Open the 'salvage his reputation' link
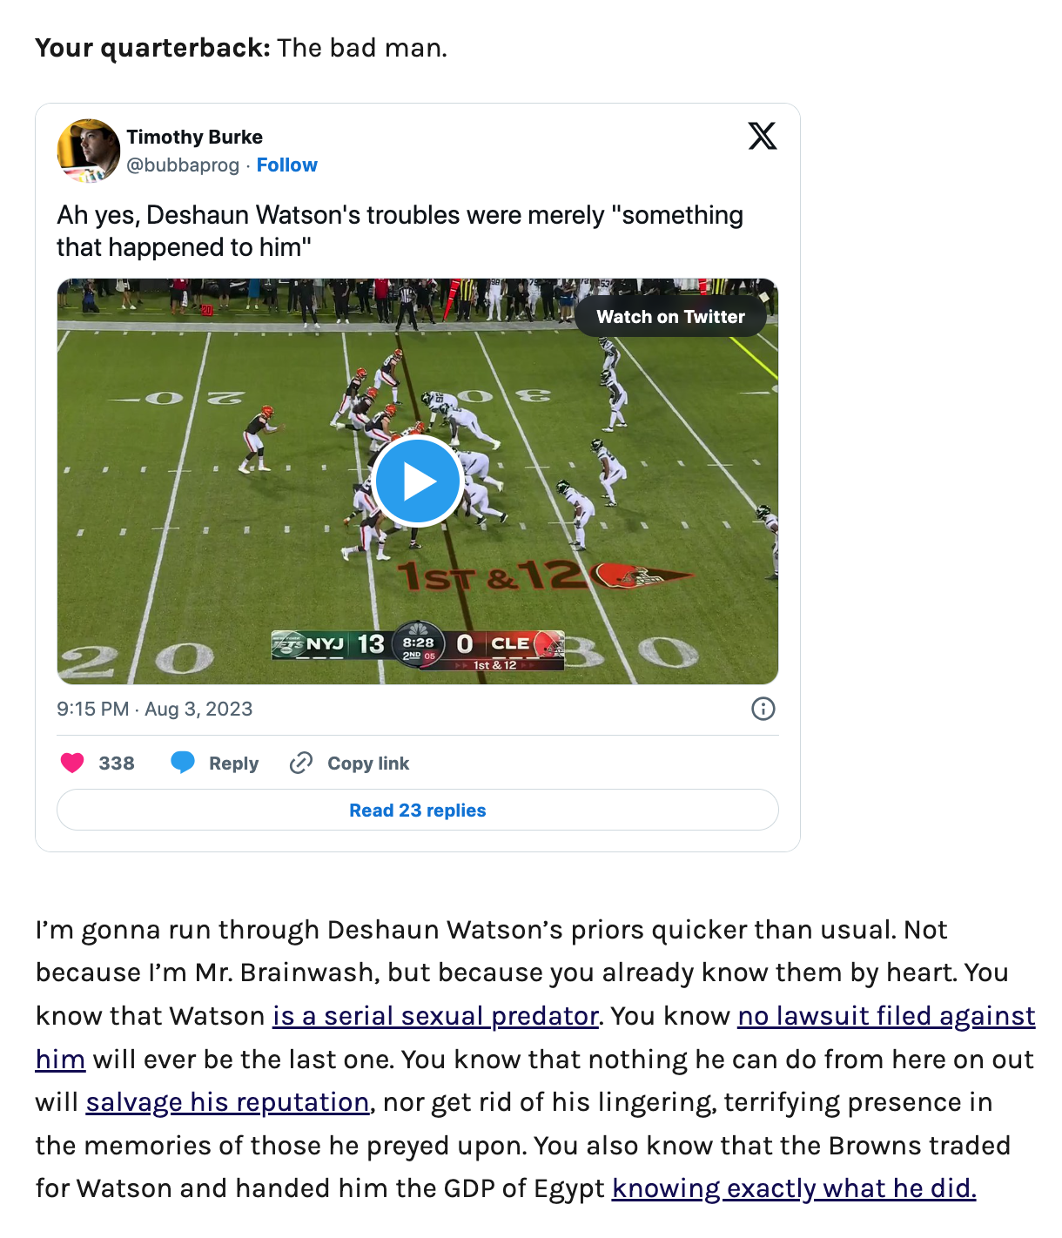The width and height of the screenshot is (1062, 1238). click(x=228, y=1102)
